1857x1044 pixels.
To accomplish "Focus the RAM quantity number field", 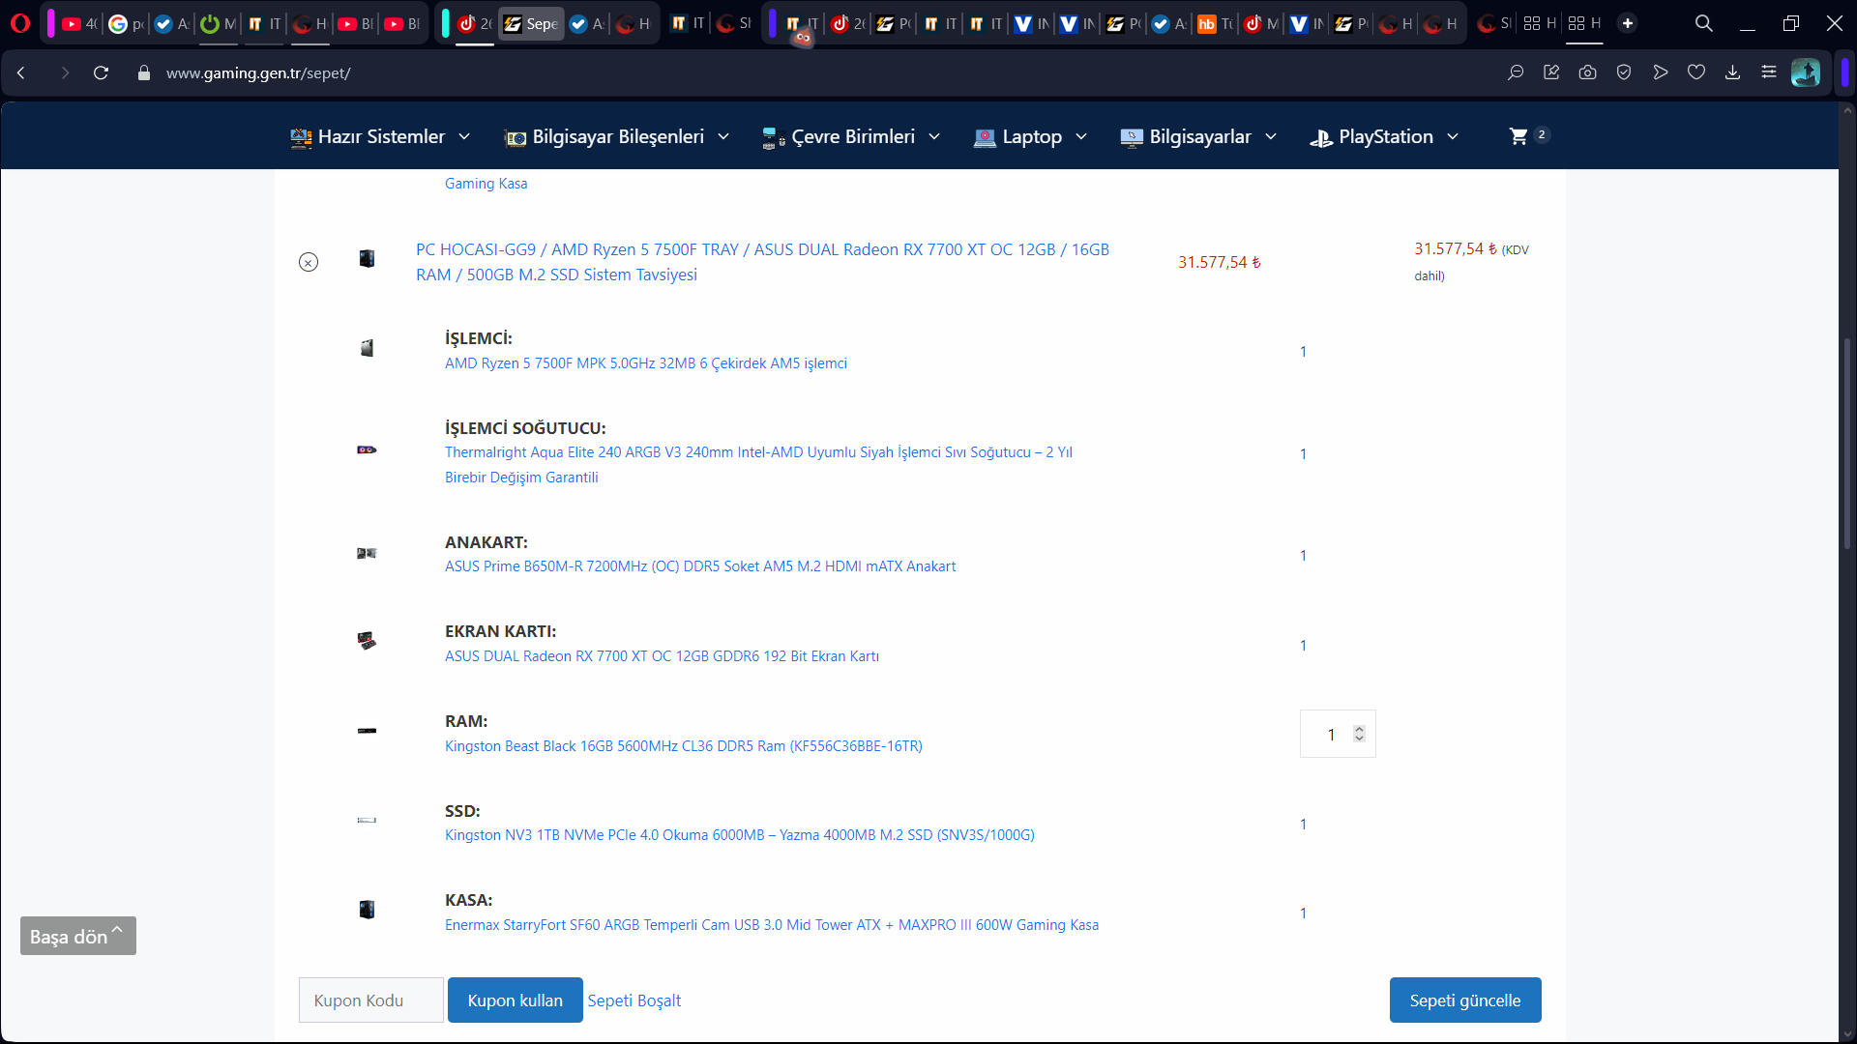I will (x=1338, y=735).
